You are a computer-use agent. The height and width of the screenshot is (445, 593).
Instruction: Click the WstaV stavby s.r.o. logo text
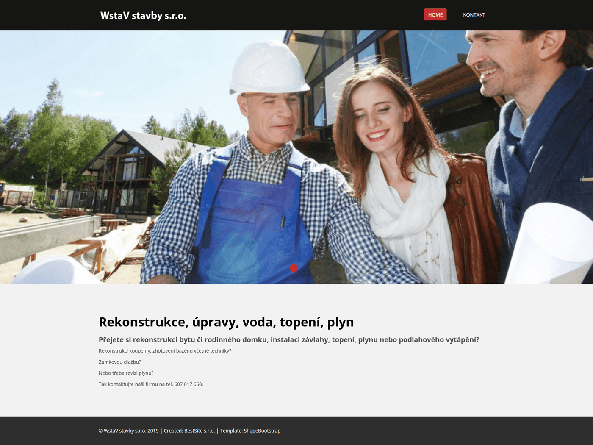pos(143,16)
